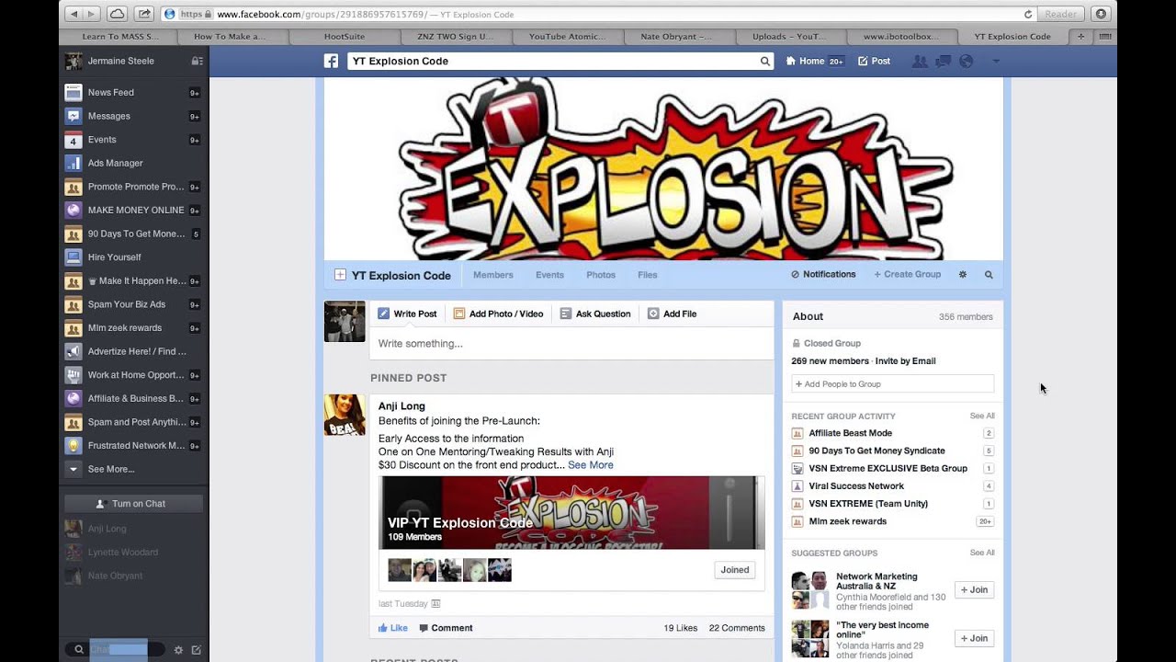Open group settings gear icon

point(963,274)
